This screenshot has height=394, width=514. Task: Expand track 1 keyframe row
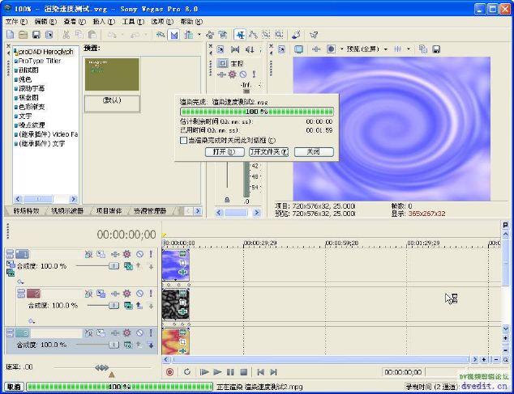click(20, 282)
